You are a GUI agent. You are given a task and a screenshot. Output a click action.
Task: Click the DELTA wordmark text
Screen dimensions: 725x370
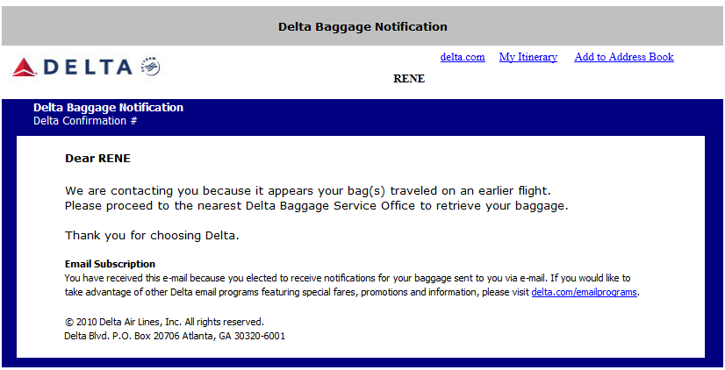point(87,68)
